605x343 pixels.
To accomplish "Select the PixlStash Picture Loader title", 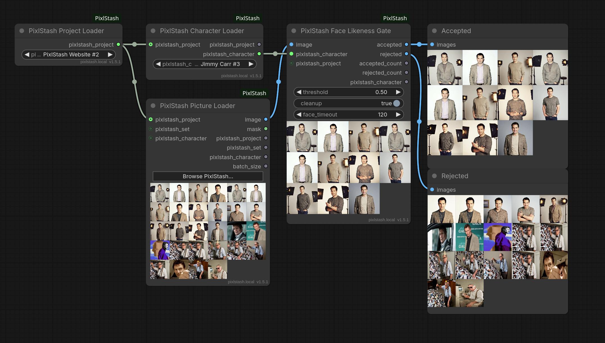I will pyautogui.click(x=197, y=106).
